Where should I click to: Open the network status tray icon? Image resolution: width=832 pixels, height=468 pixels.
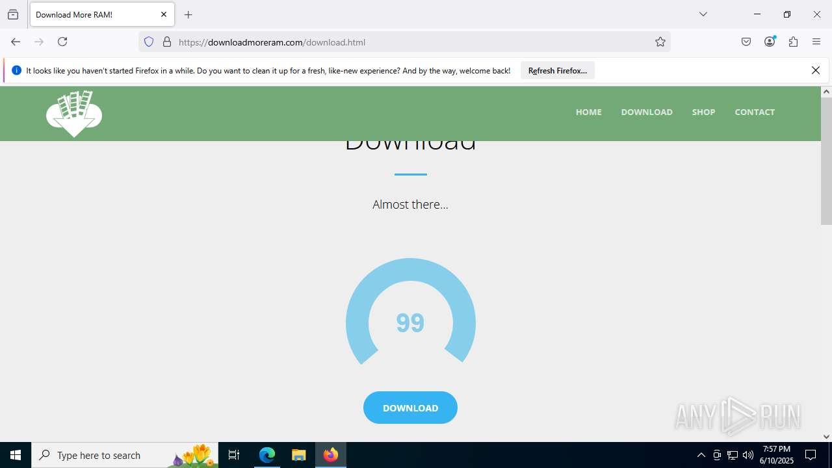(x=733, y=455)
